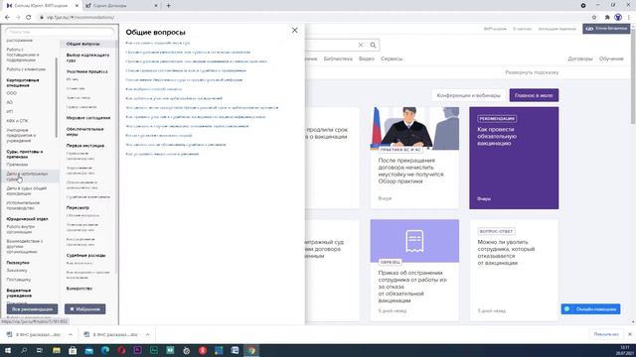Open the Windows Start menu
The width and height of the screenshot is (636, 357).
(7, 350)
